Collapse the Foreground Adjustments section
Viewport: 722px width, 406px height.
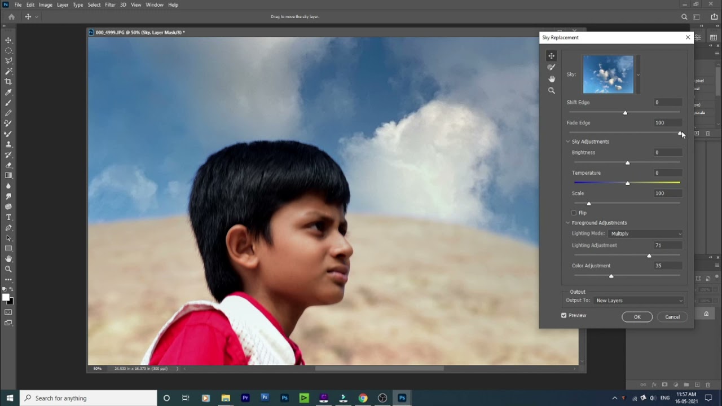pyautogui.click(x=568, y=223)
